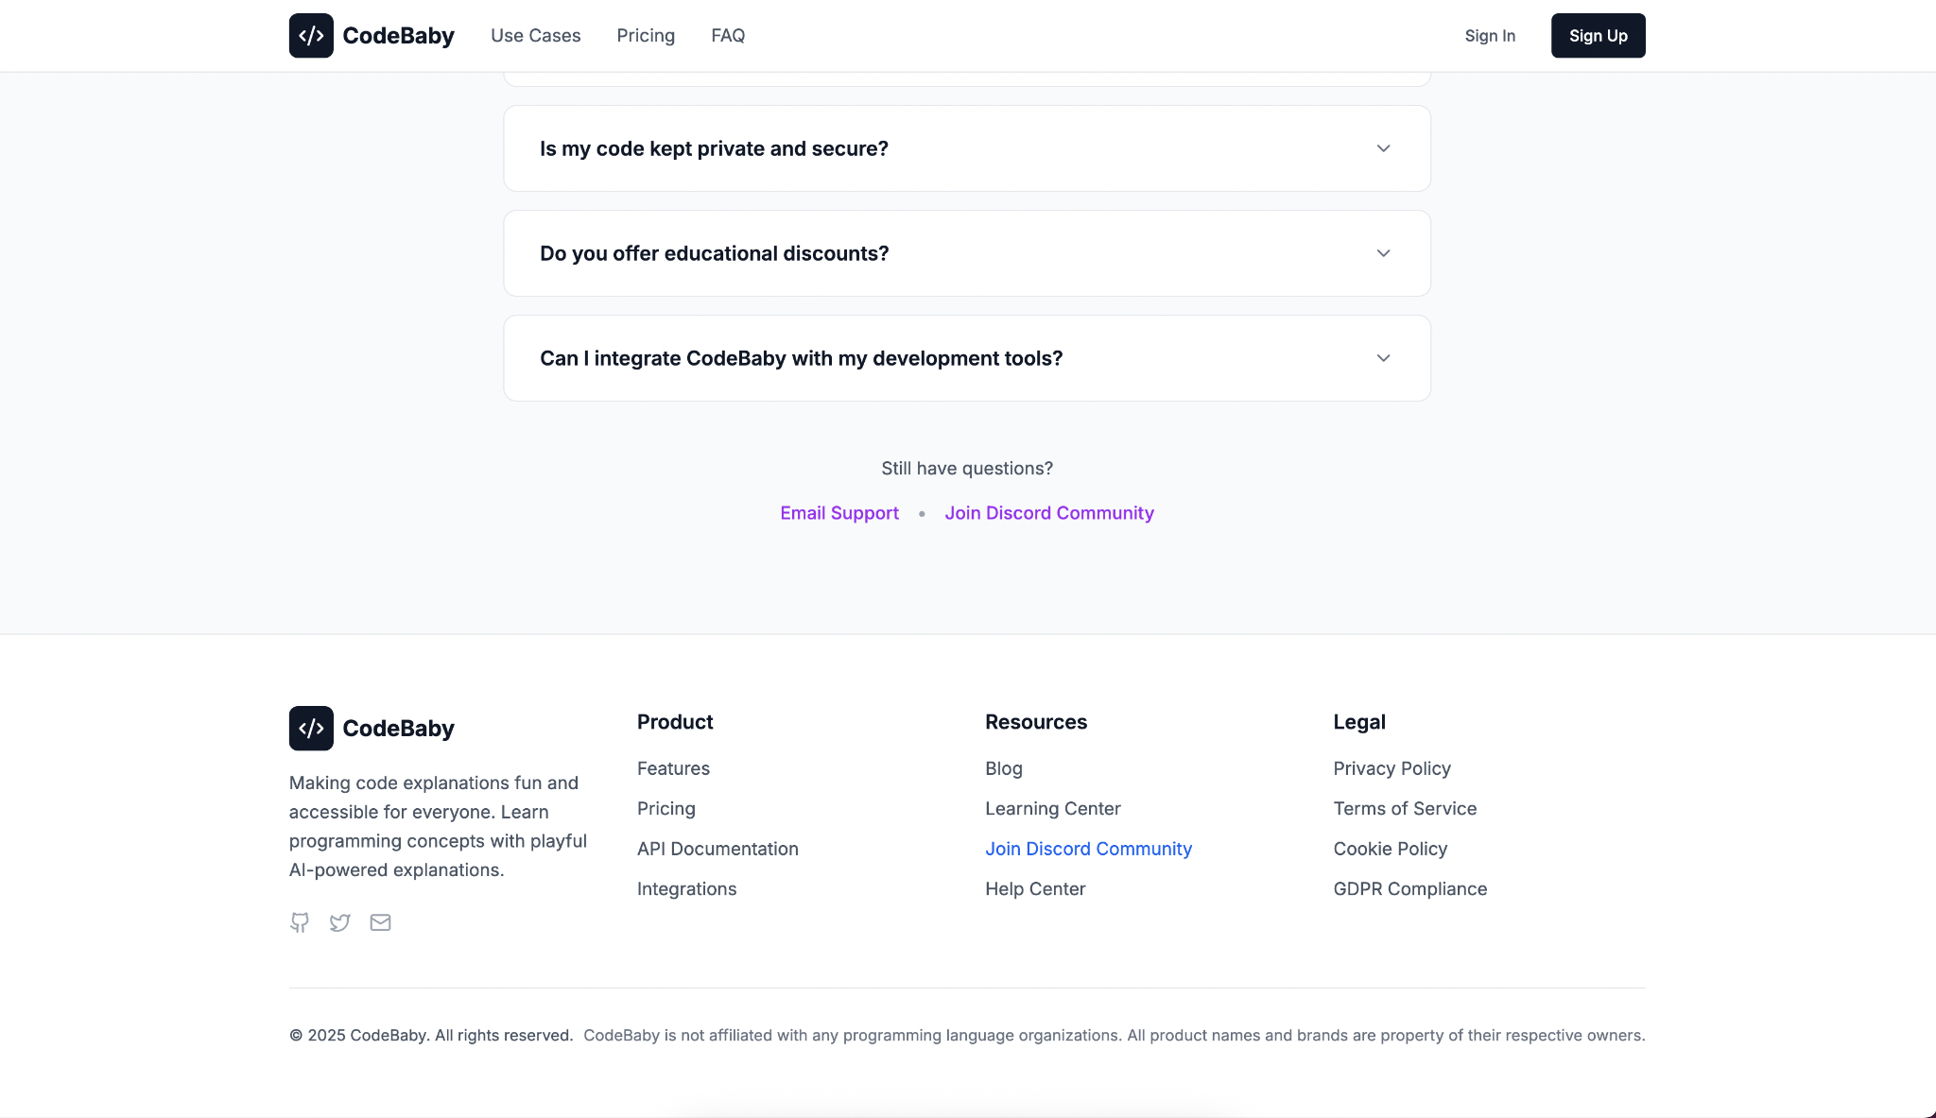This screenshot has height=1118, width=1936.
Task: Open API Documentation in footer Product list
Action: point(717,849)
